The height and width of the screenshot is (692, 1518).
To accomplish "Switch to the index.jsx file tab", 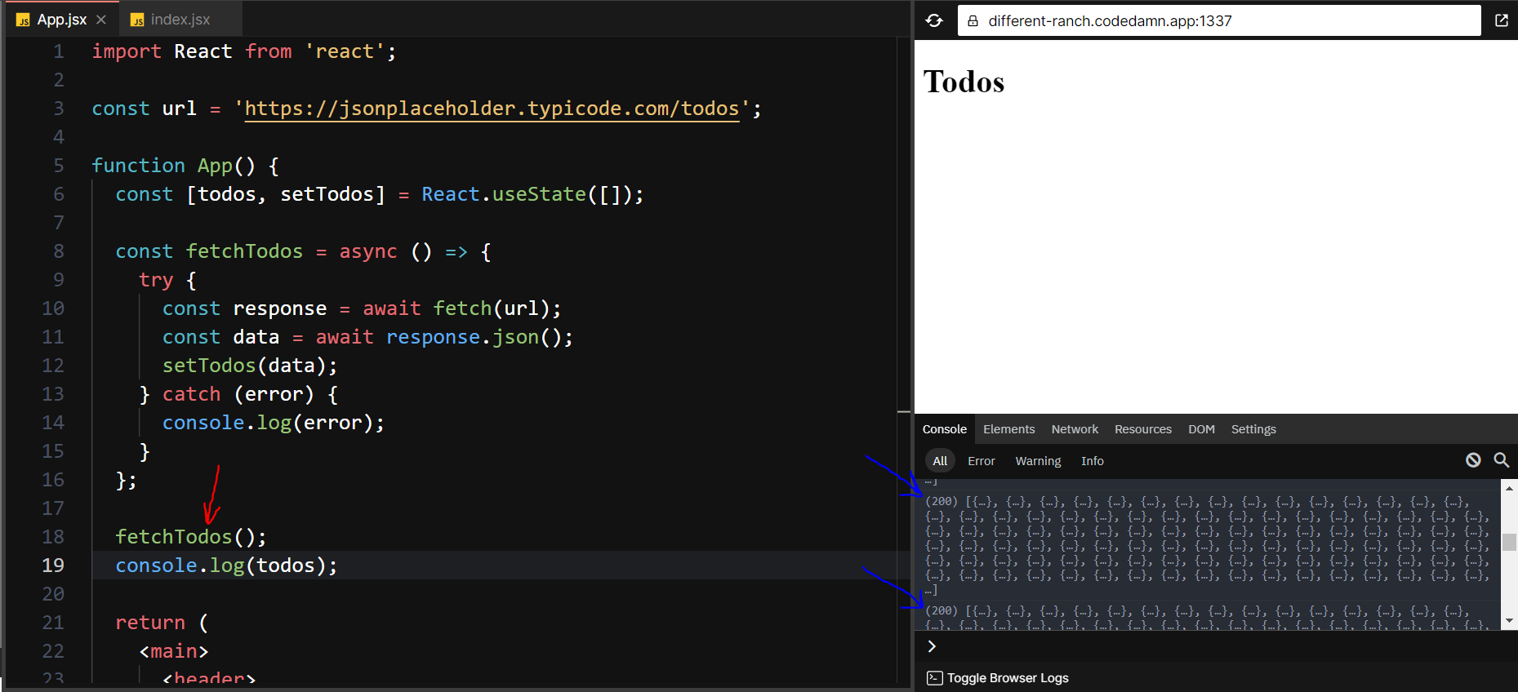I will 180,20.
